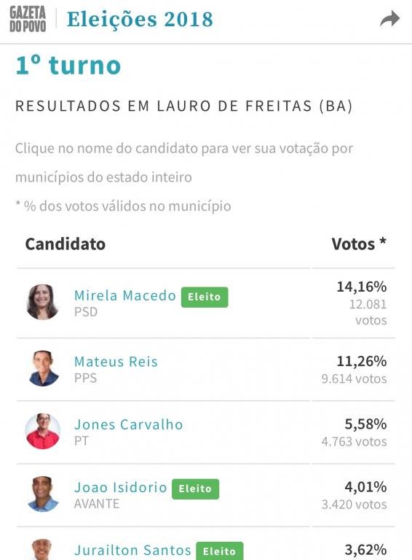
Task: Open the Eleições 2018 header link
Action: click(140, 19)
